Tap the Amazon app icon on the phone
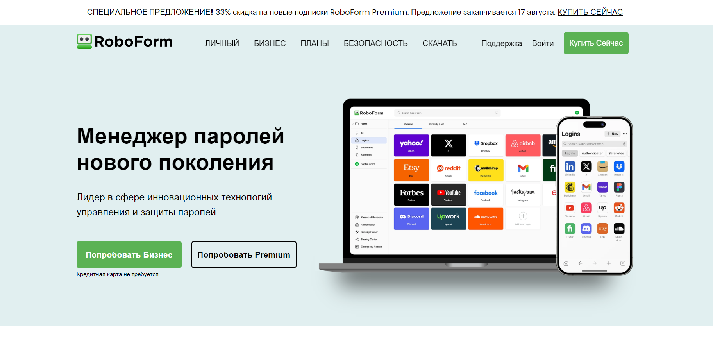Viewport: 713px width, 347px height. pyautogui.click(x=602, y=167)
